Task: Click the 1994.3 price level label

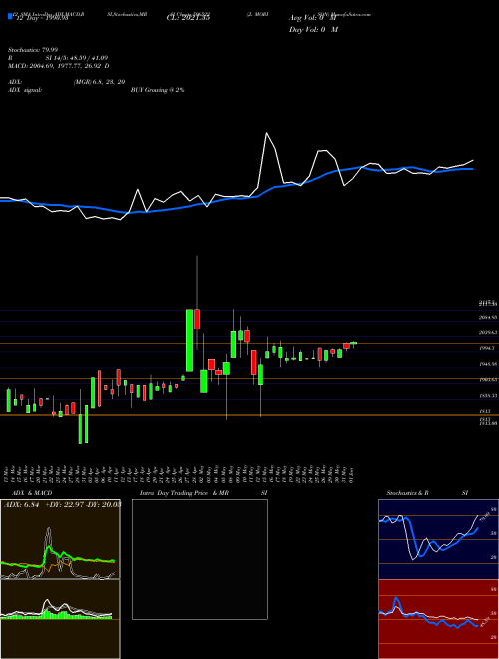Action: tap(487, 348)
